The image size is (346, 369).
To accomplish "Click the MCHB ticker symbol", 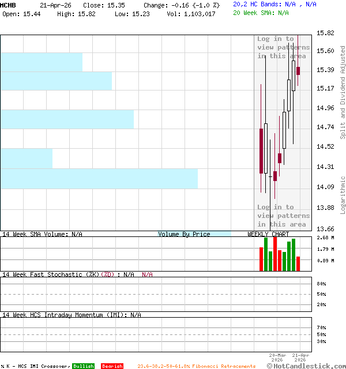I will (x=8, y=5).
